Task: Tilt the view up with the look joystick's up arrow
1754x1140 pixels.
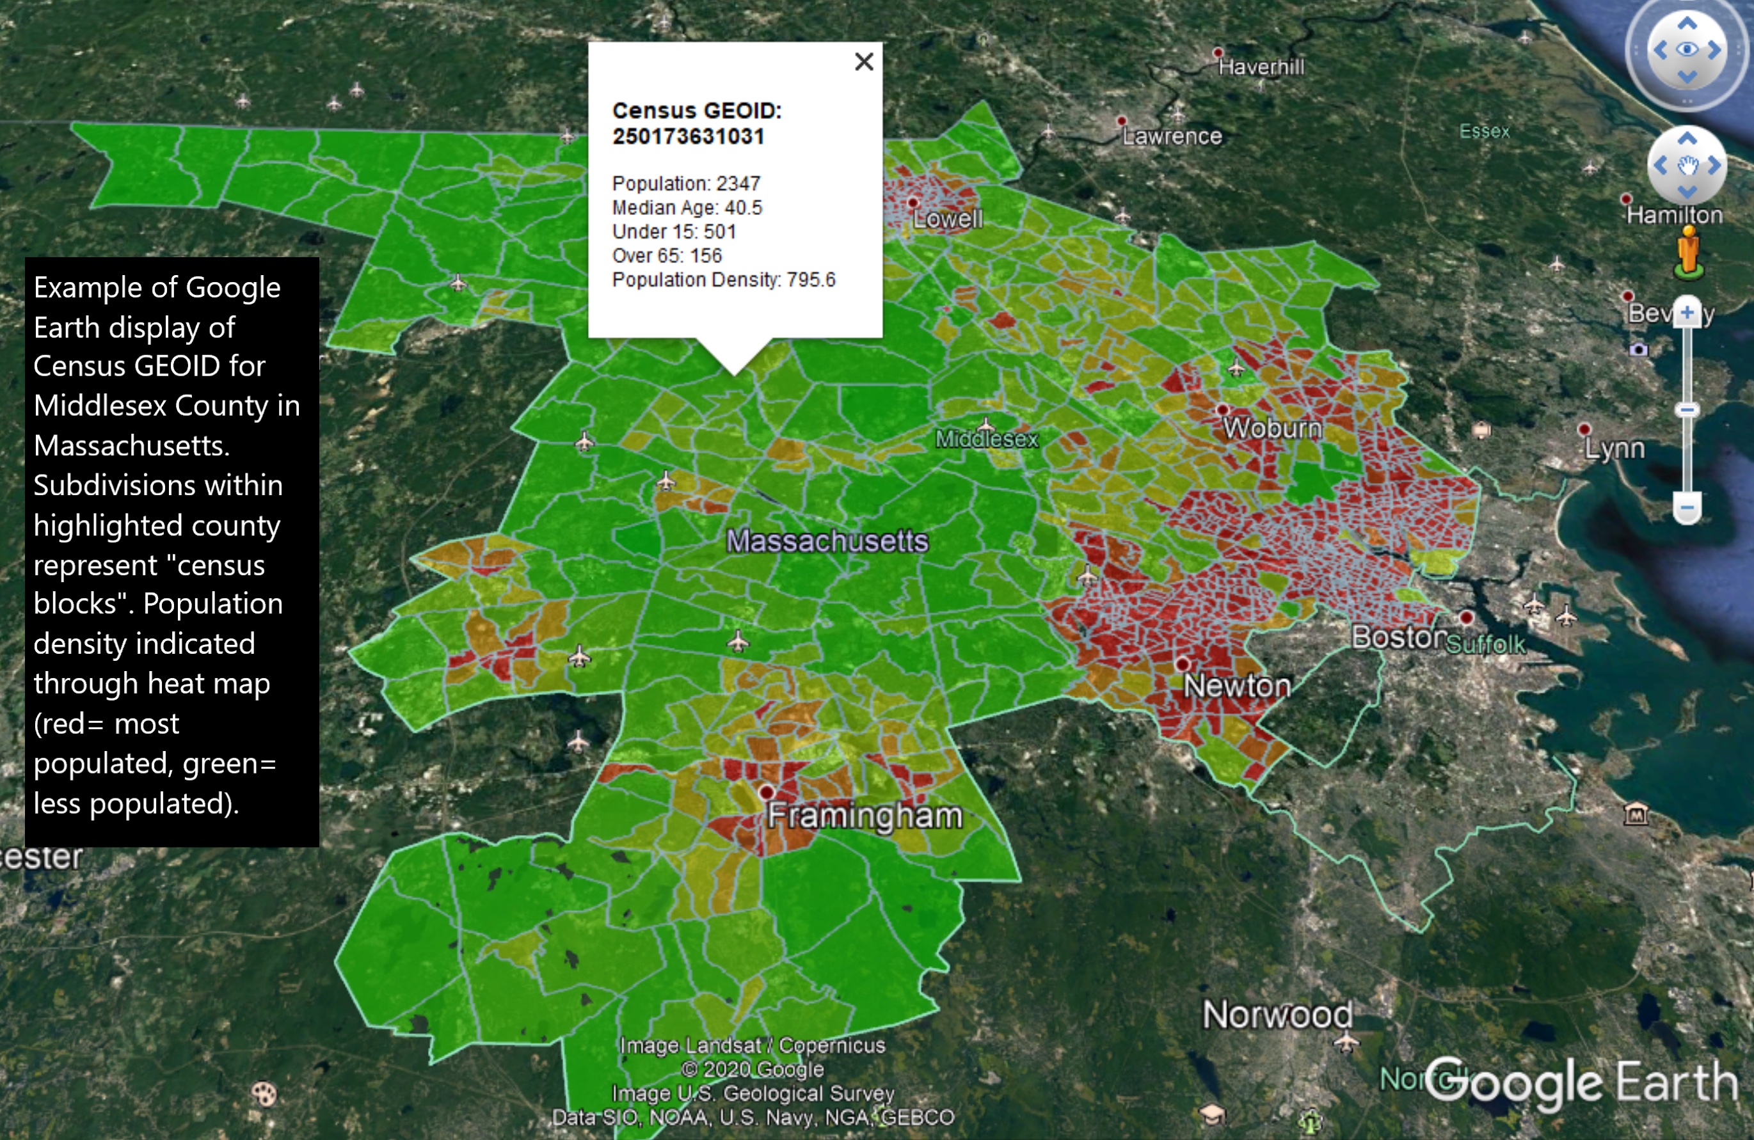Action: [1687, 24]
